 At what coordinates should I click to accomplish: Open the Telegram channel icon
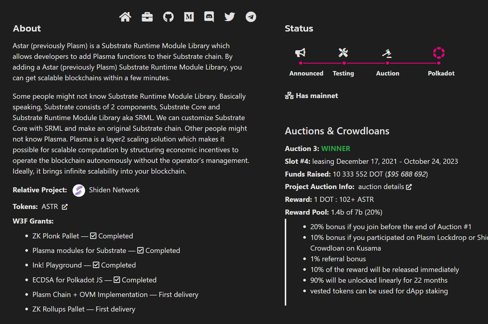coord(251,17)
